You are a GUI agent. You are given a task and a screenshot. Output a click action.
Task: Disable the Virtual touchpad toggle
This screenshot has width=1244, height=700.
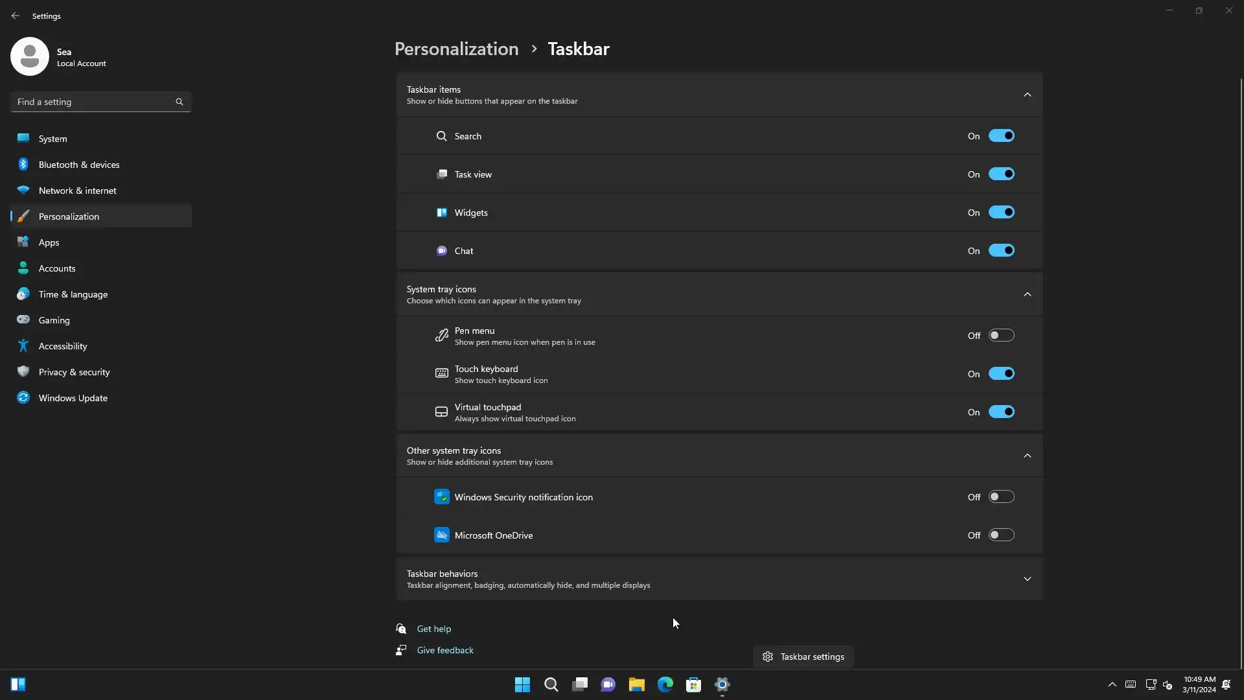(x=1001, y=412)
